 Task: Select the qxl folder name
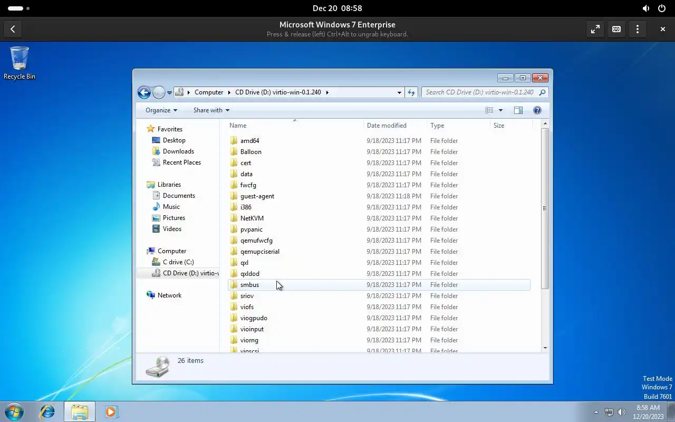pyautogui.click(x=244, y=263)
